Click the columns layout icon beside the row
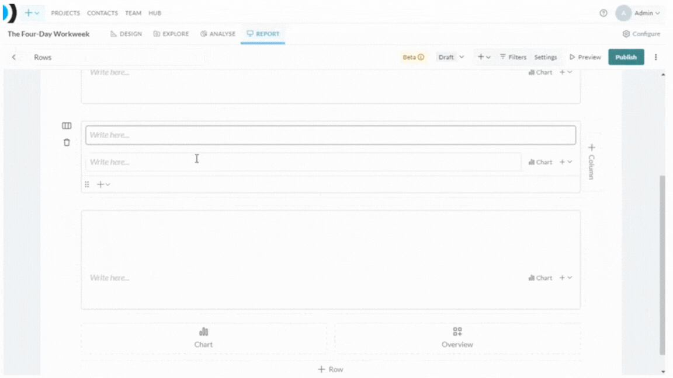The width and height of the screenshot is (673, 378). (67, 125)
